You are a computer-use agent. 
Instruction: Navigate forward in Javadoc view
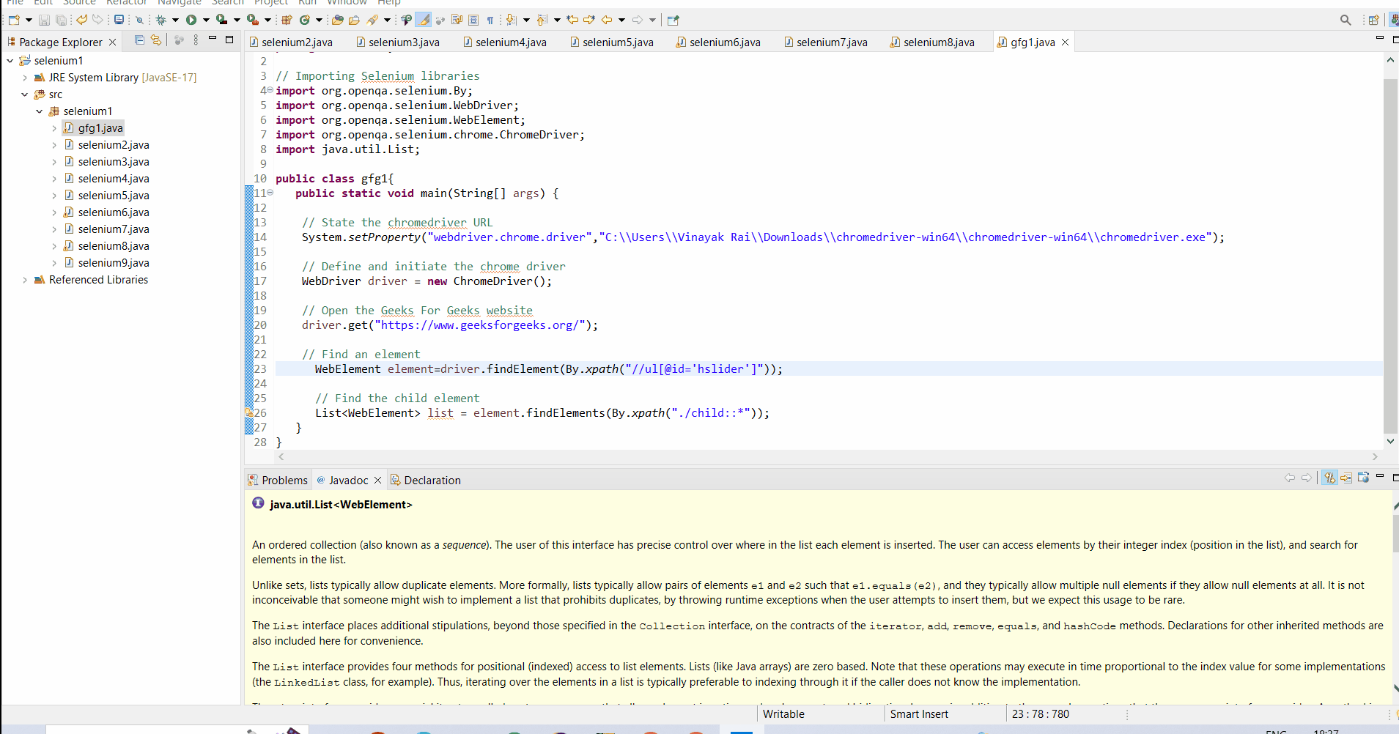1307,478
